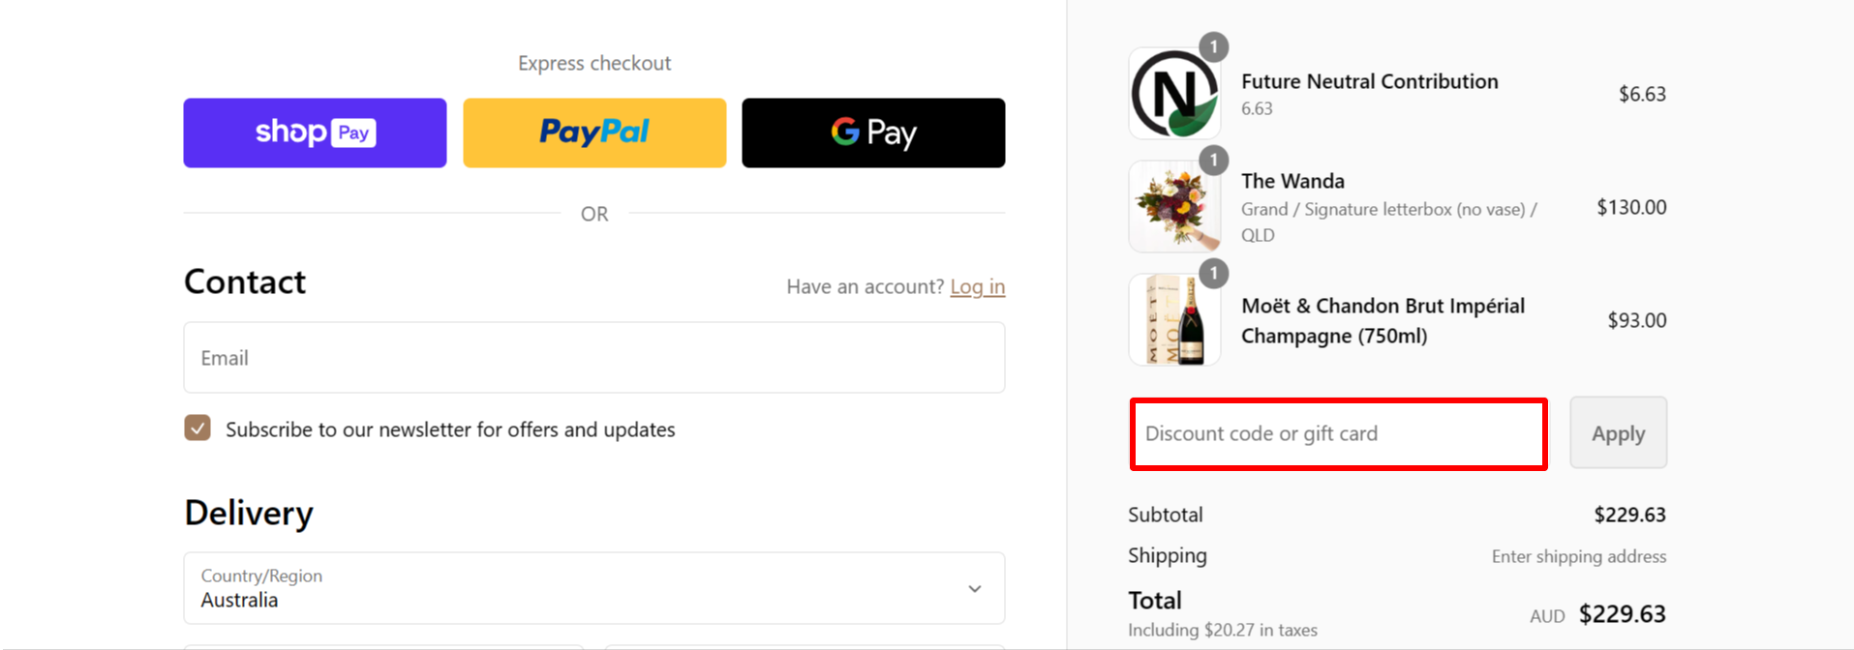The width and height of the screenshot is (1854, 650).
Task: Click the quantity badge on The Wanda item
Action: (1214, 161)
